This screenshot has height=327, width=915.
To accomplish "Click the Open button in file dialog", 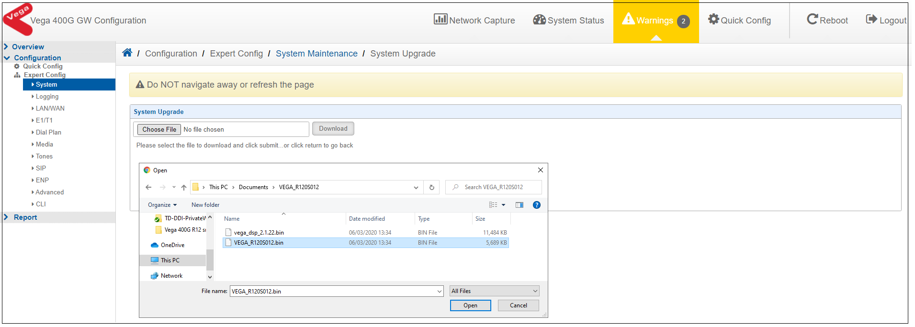I will click(x=470, y=305).
